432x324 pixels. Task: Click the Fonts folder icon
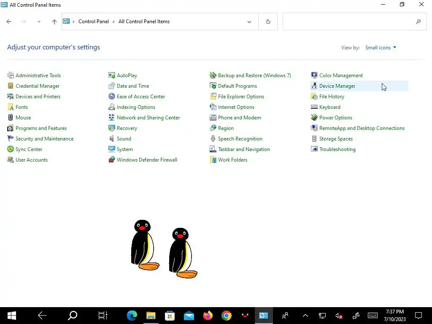click(11, 107)
